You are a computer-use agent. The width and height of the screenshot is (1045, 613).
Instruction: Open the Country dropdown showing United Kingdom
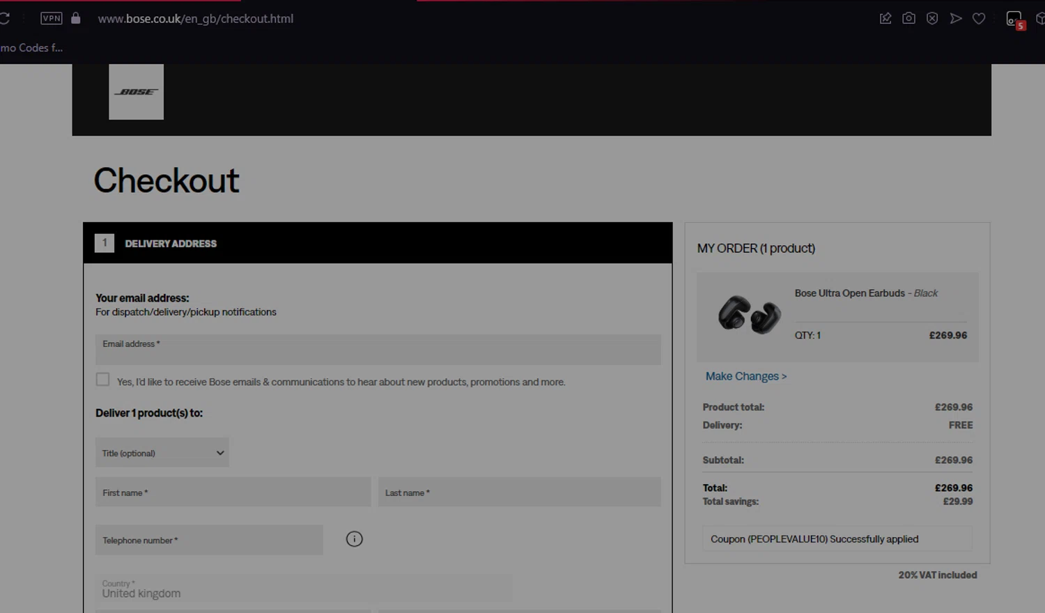(304, 589)
